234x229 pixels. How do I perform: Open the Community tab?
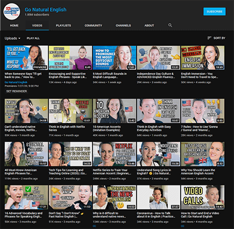click(x=93, y=26)
